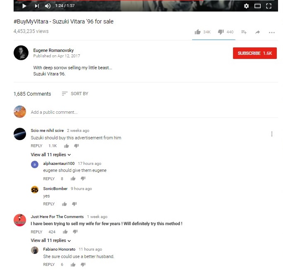Subscribe to Eugene Romanovsky channel

pos(254,53)
